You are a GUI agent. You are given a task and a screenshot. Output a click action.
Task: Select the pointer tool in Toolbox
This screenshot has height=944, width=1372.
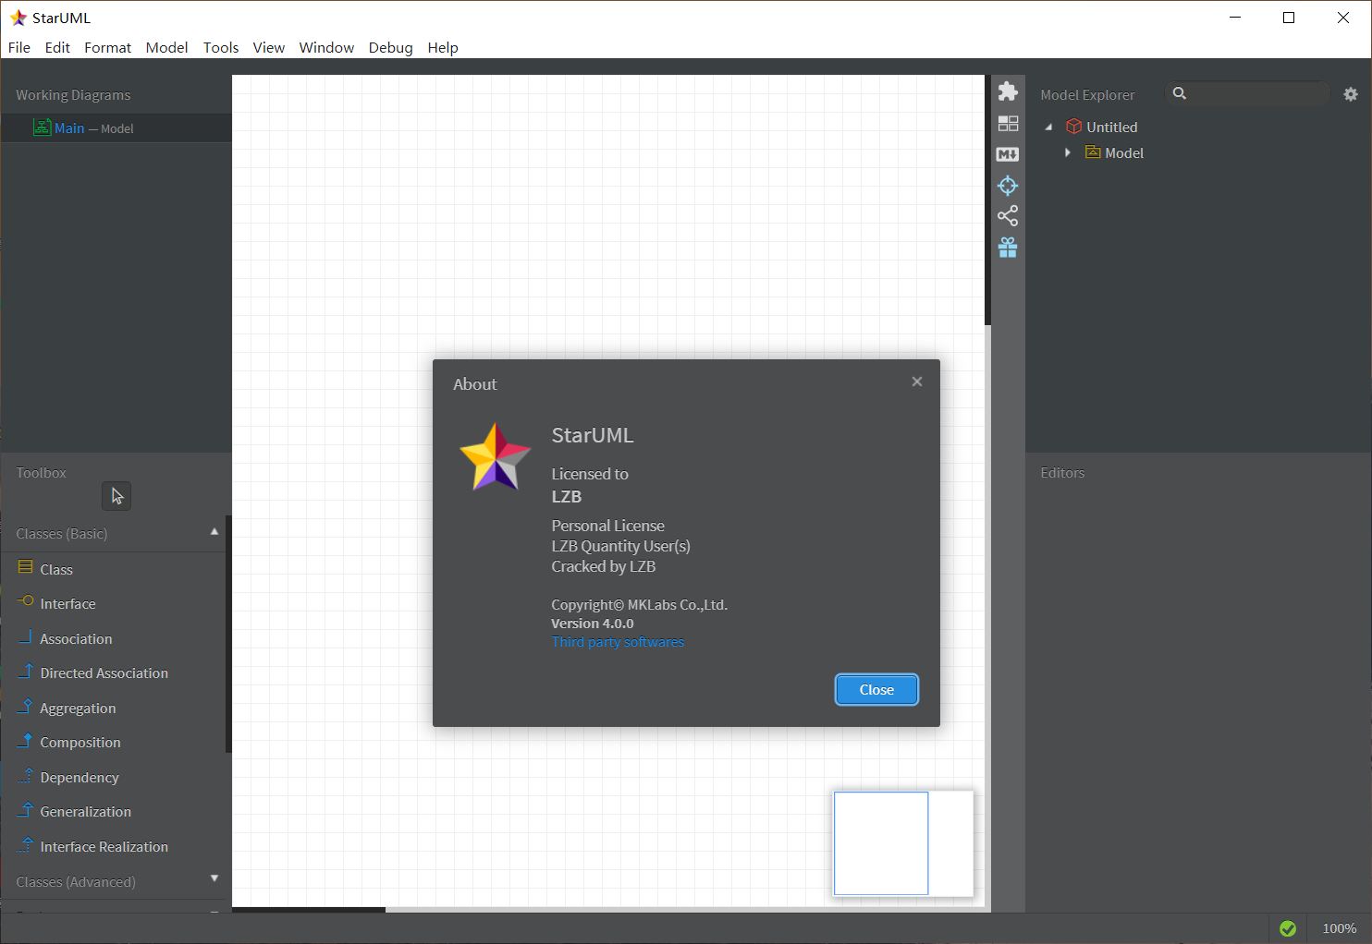(x=116, y=496)
